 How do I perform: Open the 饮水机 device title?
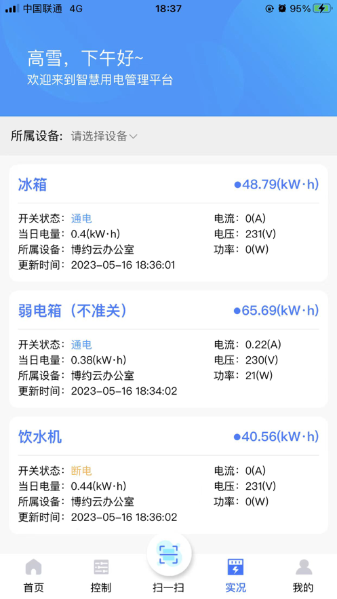pyautogui.click(x=40, y=437)
